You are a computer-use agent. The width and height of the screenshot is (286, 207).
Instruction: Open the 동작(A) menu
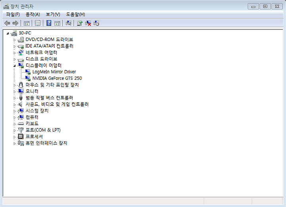(x=33, y=14)
